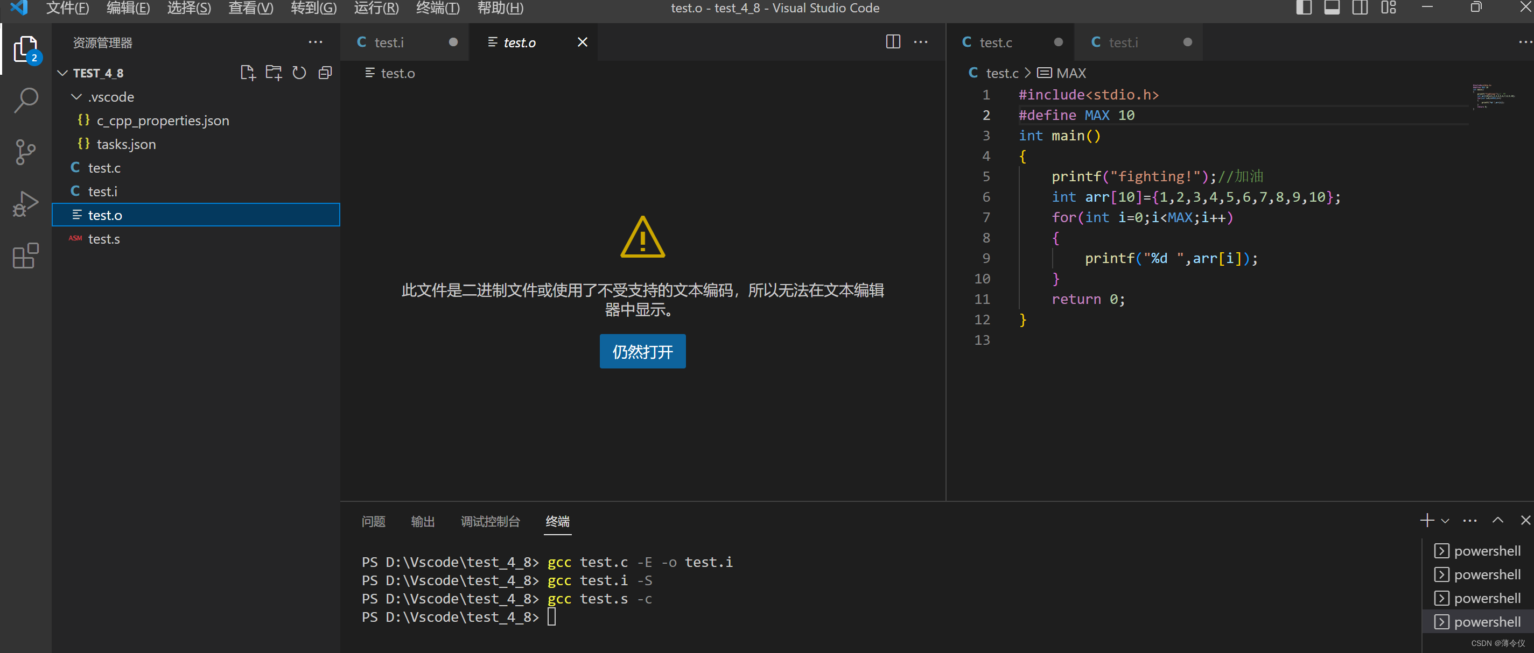
Task: Toggle primary side bar layout icon
Action: point(1304,8)
